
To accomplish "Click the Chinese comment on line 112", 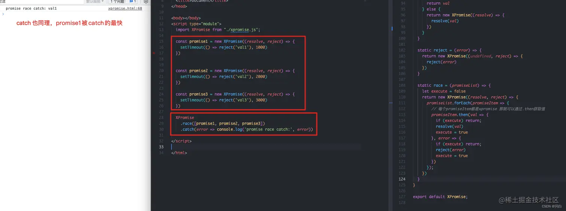I will (488, 109).
